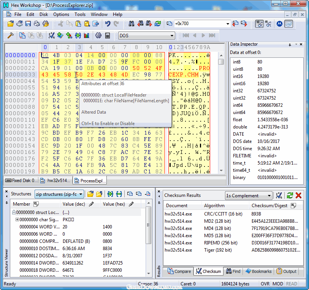309x290 pixels.
Task: Click the Undo arrow icon
Action: pos(108,24)
